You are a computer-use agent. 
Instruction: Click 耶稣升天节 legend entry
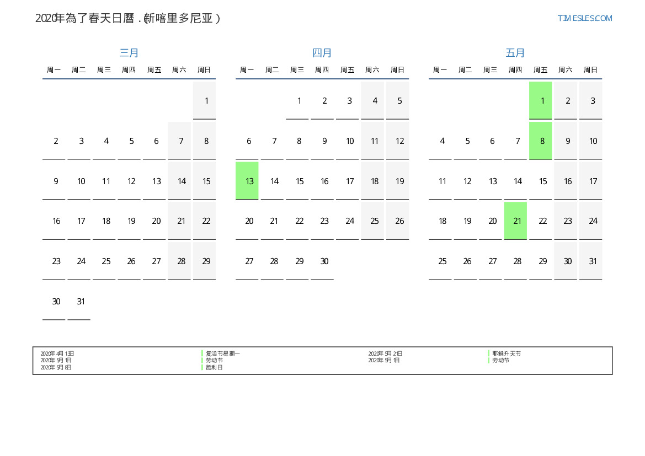pyautogui.click(x=506, y=353)
